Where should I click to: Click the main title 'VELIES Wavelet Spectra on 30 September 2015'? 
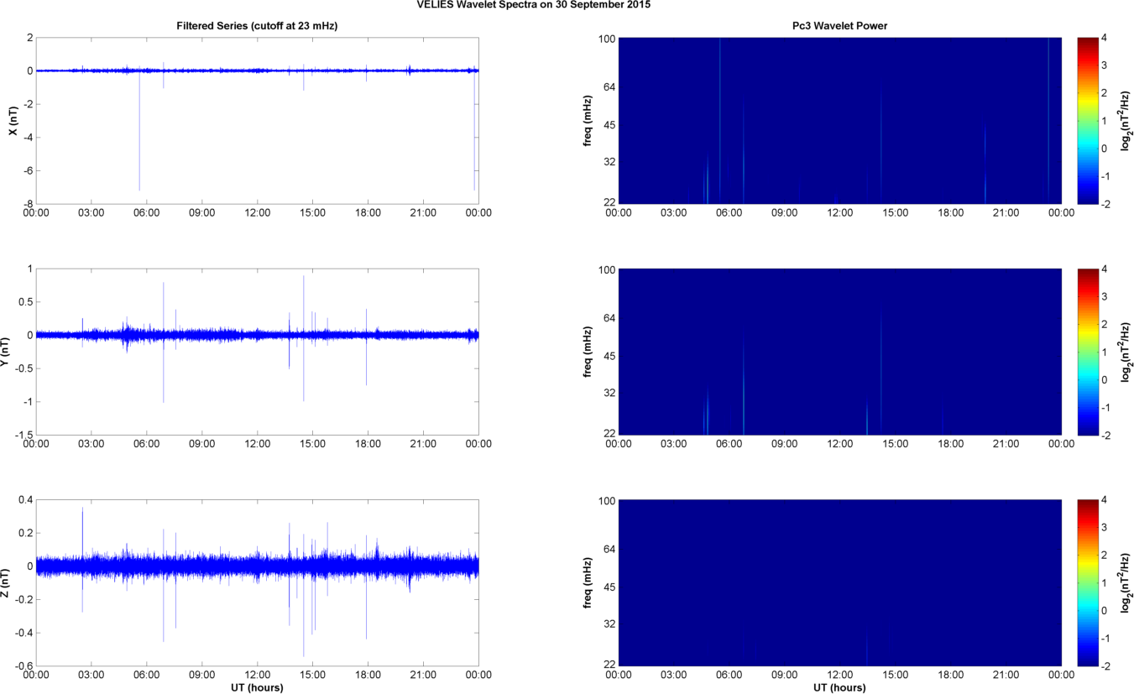[x=533, y=4]
